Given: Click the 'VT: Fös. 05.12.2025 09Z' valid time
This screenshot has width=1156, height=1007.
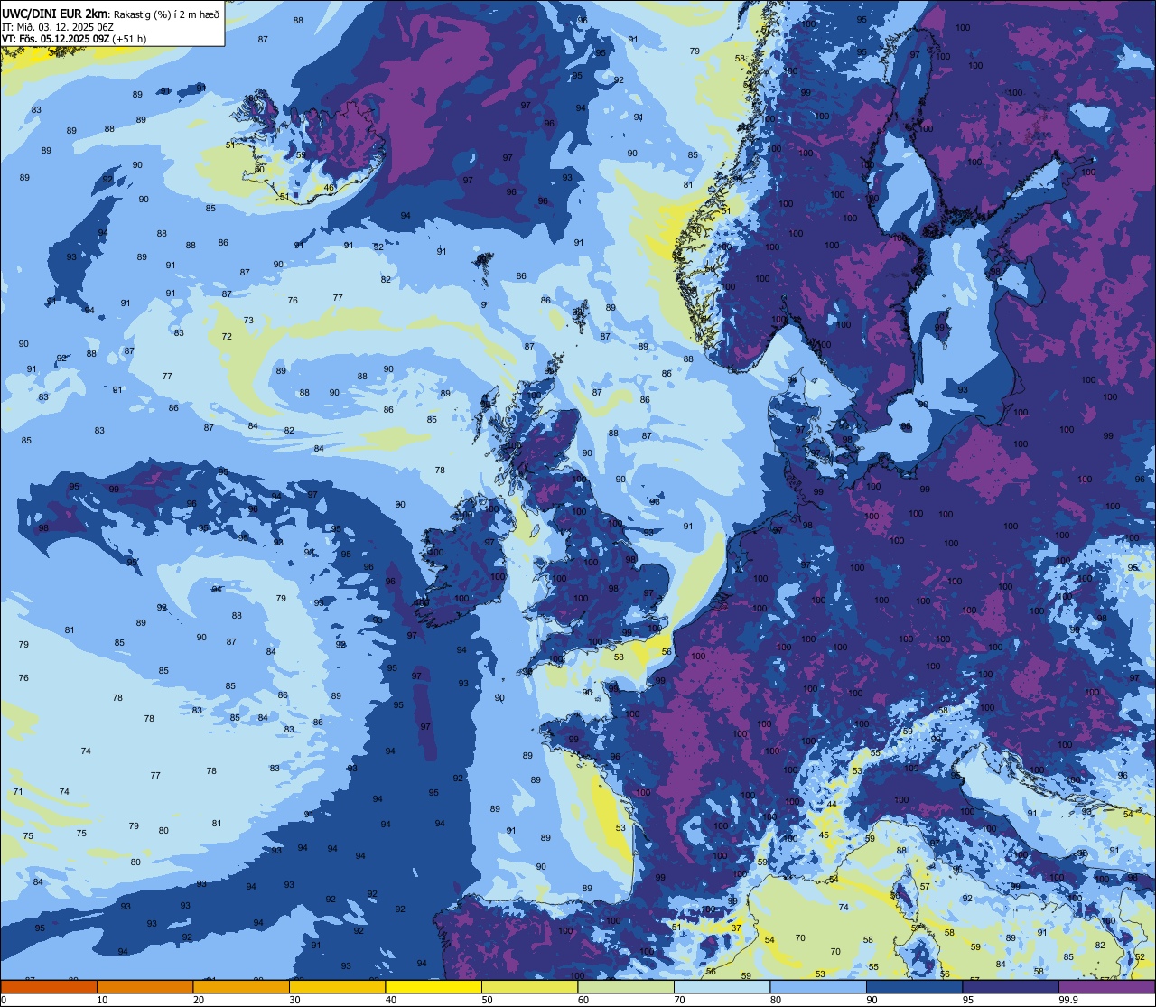Looking at the screenshot, I should [55, 39].
